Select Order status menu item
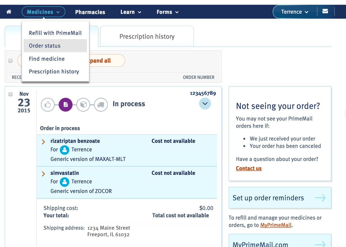This screenshot has height=247, width=346. click(55, 46)
